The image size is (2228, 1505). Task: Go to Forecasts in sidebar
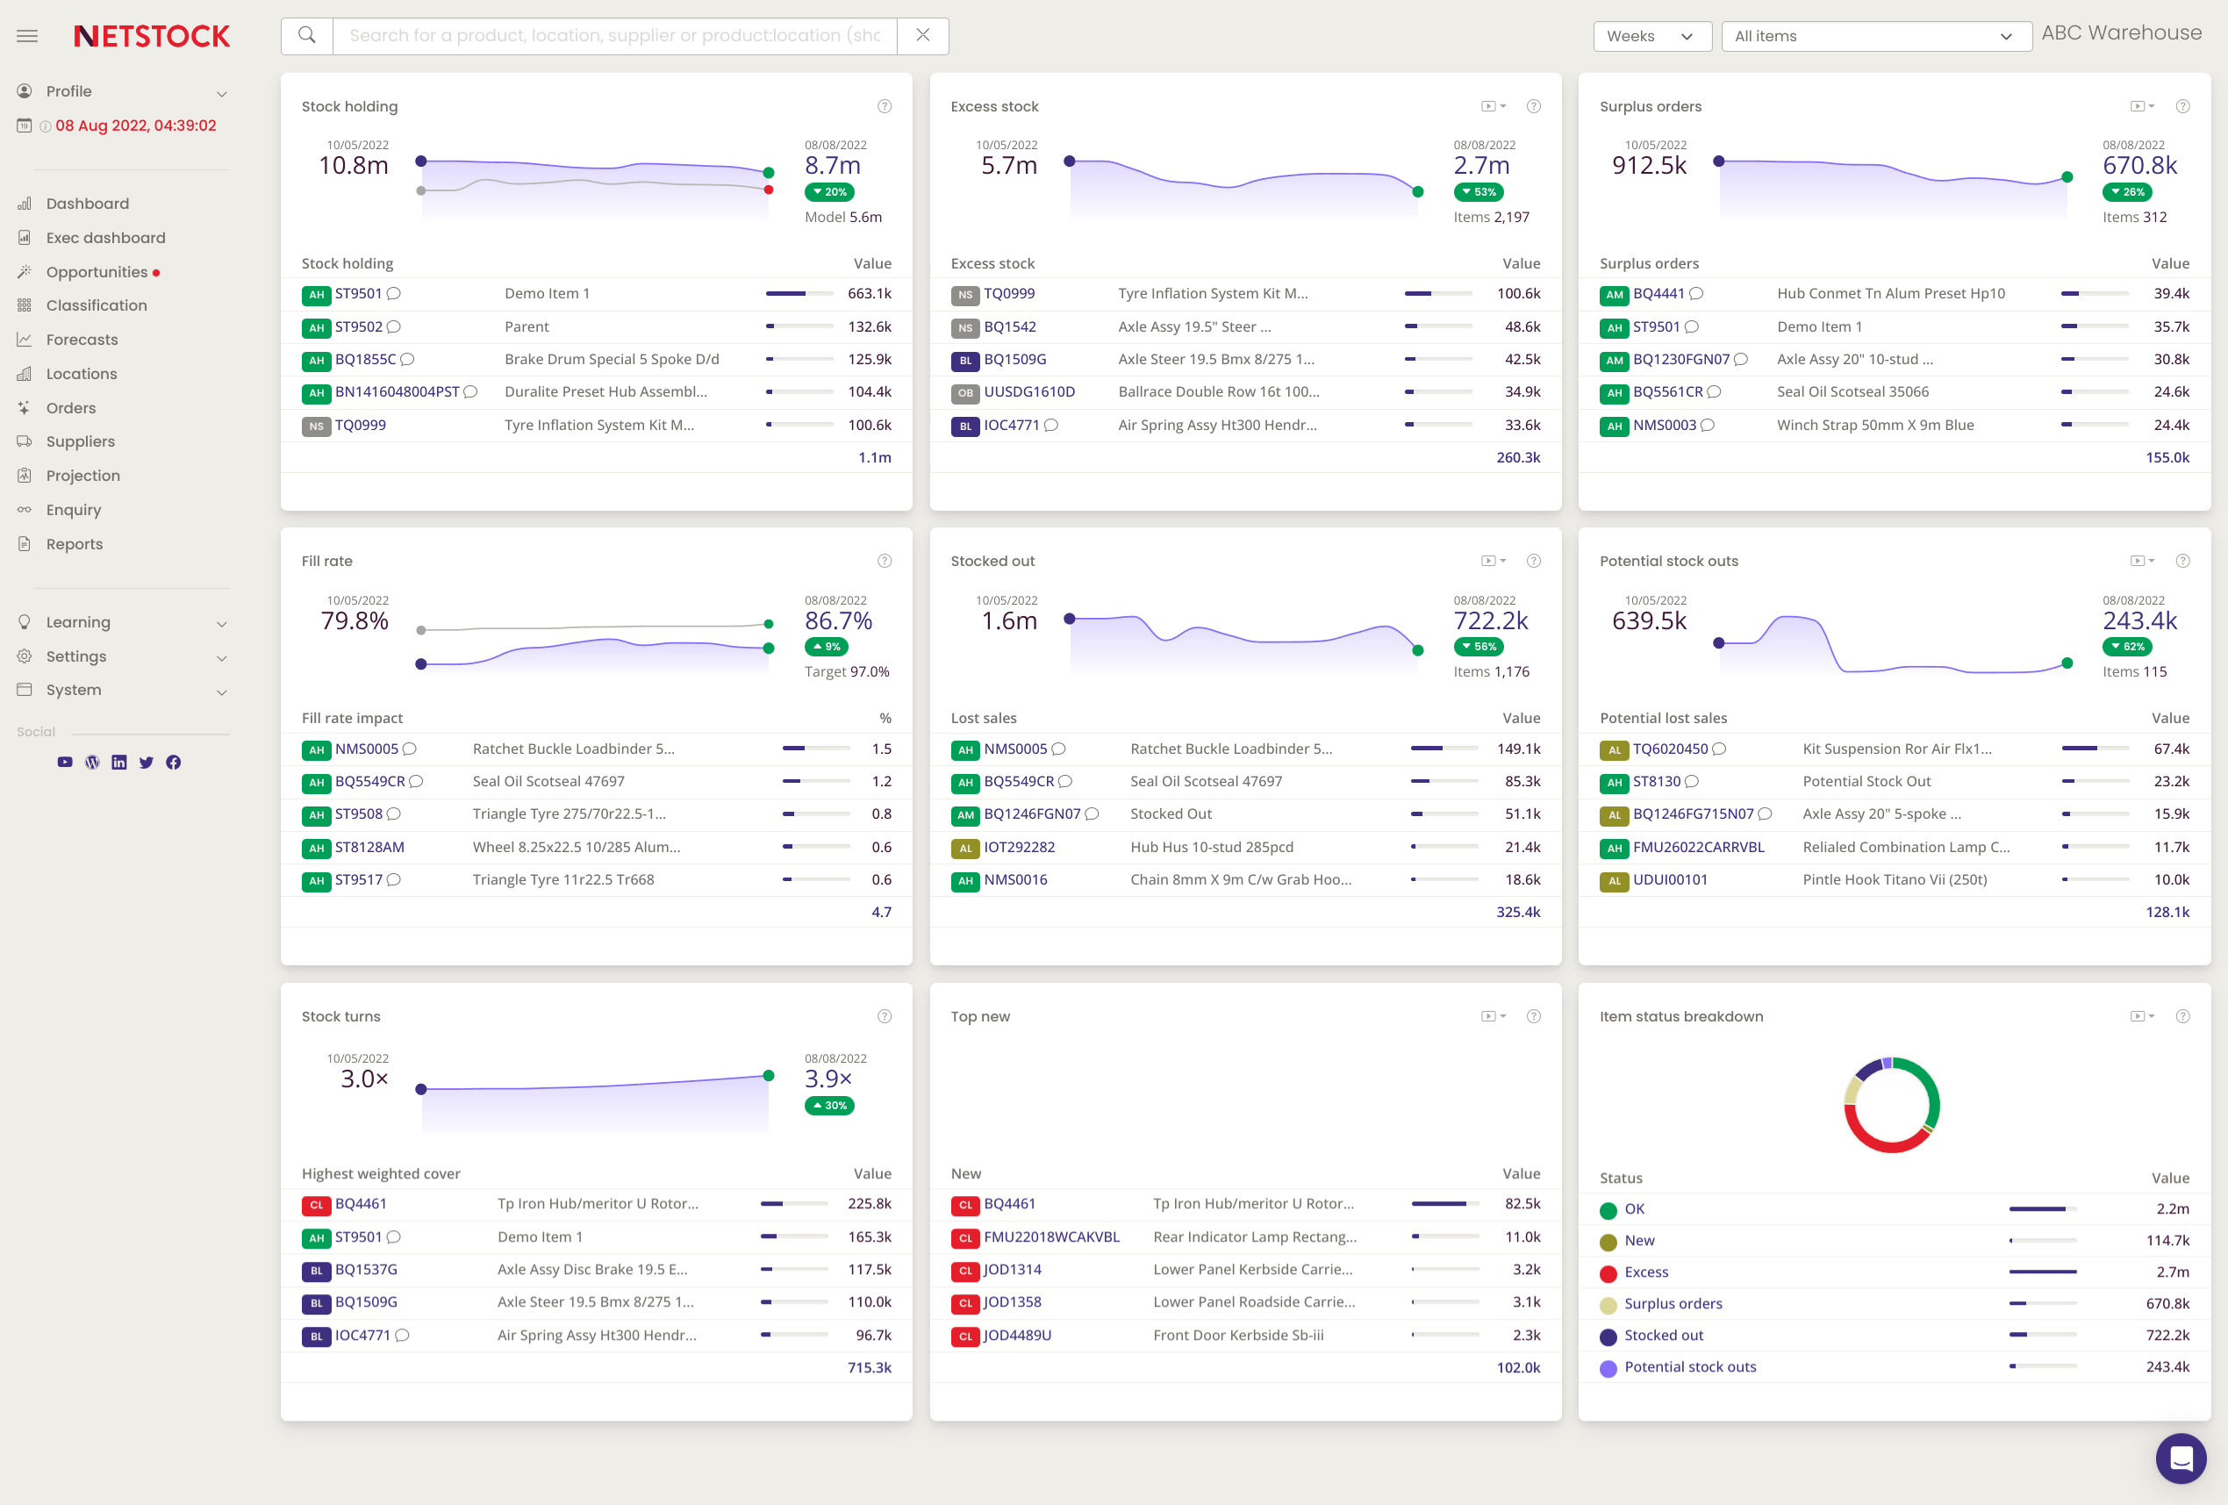tap(82, 340)
